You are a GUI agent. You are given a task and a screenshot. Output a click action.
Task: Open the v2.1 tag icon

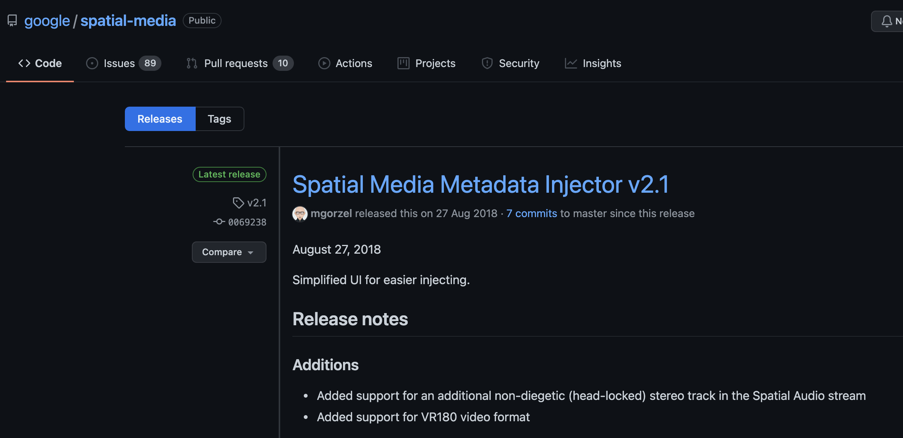coord(238,203)
